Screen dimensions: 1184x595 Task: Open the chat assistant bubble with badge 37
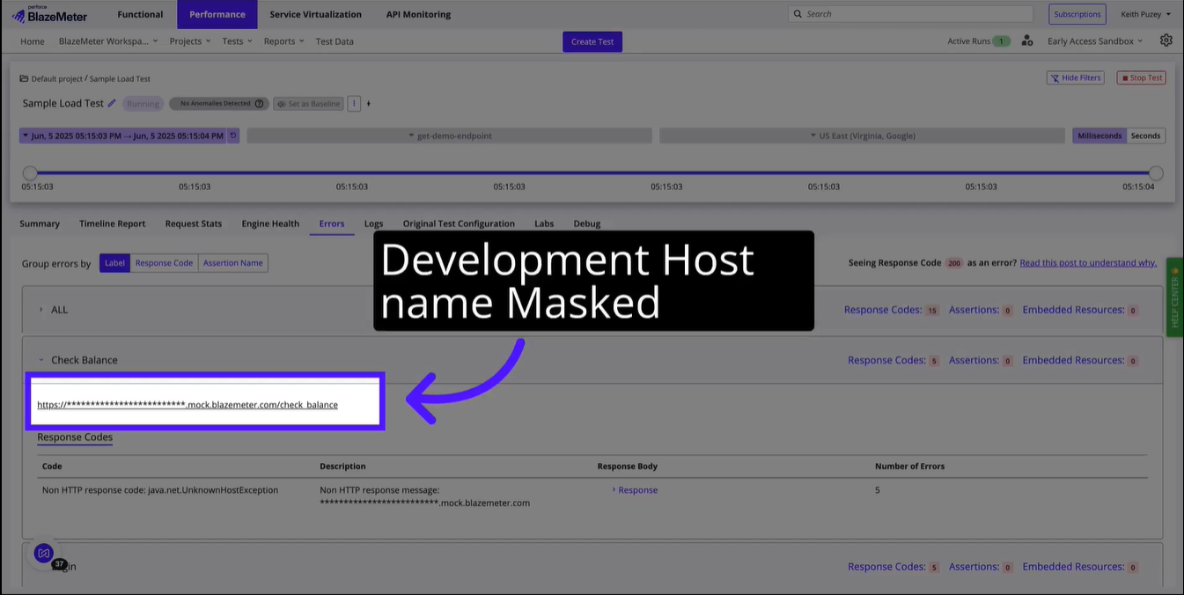(44, 554)
